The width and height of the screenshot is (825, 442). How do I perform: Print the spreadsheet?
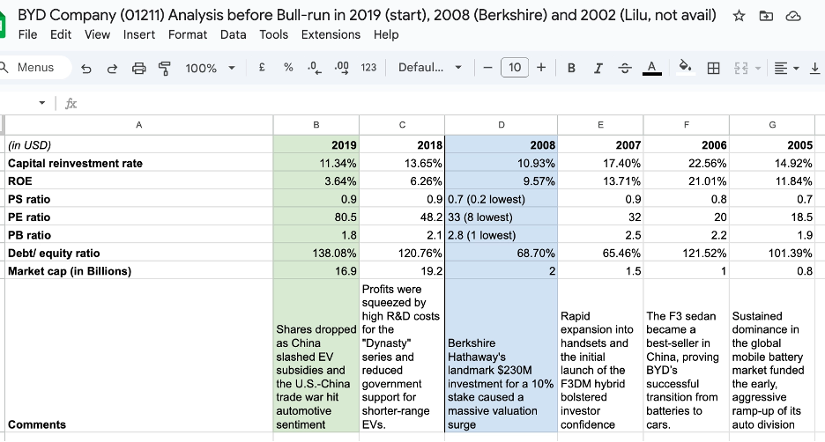(x=138, y=68)
